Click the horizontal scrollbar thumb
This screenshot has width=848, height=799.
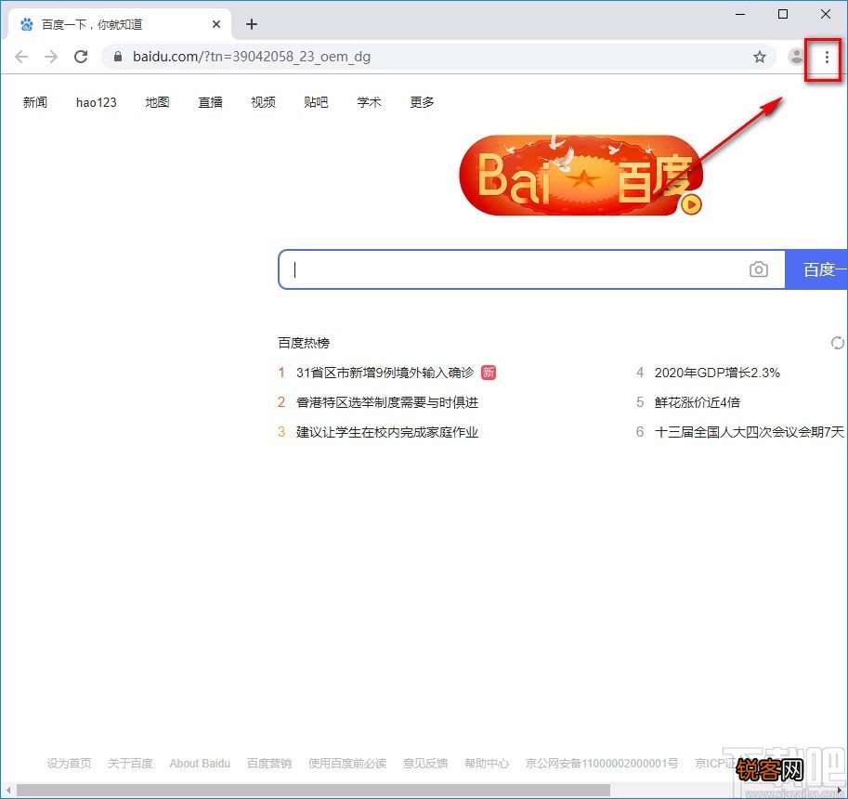pos(313,791)
